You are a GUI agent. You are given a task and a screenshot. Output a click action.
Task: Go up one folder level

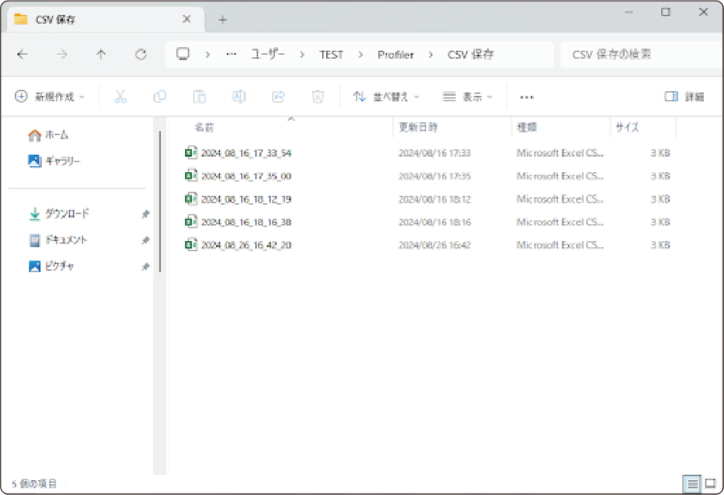tap(101, 55)
